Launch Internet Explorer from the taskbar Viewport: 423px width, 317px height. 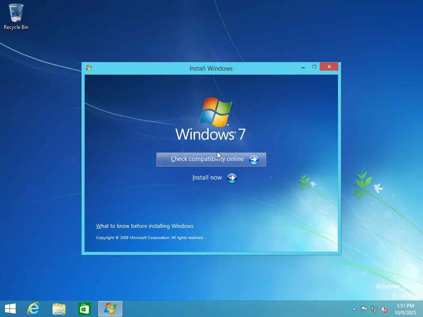[x=33, y=309]
